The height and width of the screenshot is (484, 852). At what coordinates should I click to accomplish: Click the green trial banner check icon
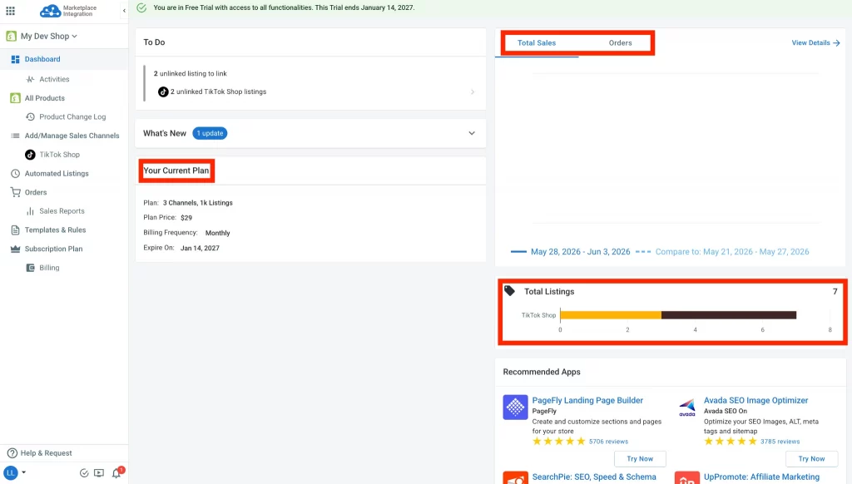pos(141,7)
